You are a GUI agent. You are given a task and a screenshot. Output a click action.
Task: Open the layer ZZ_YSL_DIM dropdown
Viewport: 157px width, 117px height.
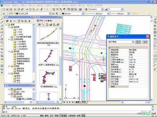(x=50, y=13)
